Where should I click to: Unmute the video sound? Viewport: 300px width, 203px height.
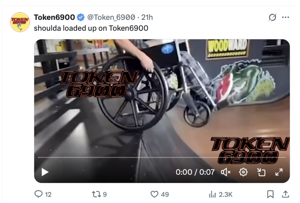[226, 172]
